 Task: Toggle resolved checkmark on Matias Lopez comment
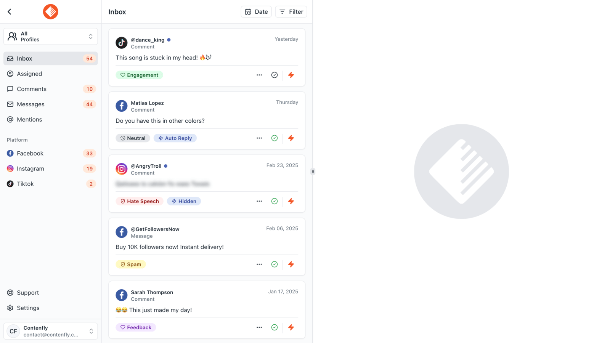(x=274, y=138)
